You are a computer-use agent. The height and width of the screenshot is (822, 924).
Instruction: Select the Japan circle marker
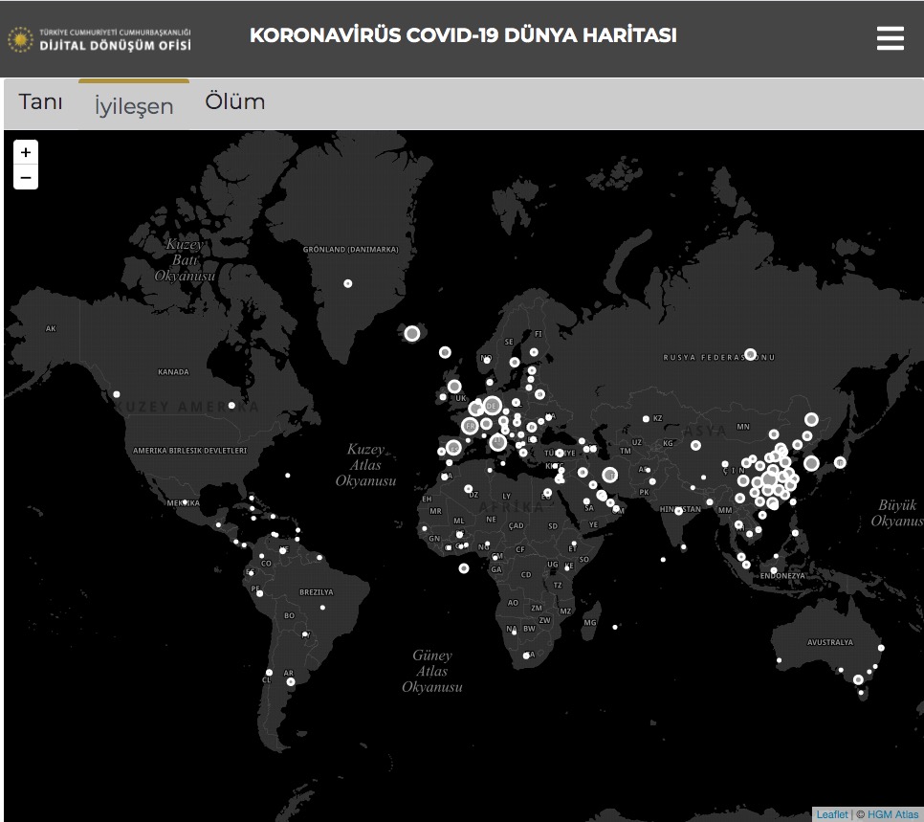pyautogui.click(x=840, y=462)
